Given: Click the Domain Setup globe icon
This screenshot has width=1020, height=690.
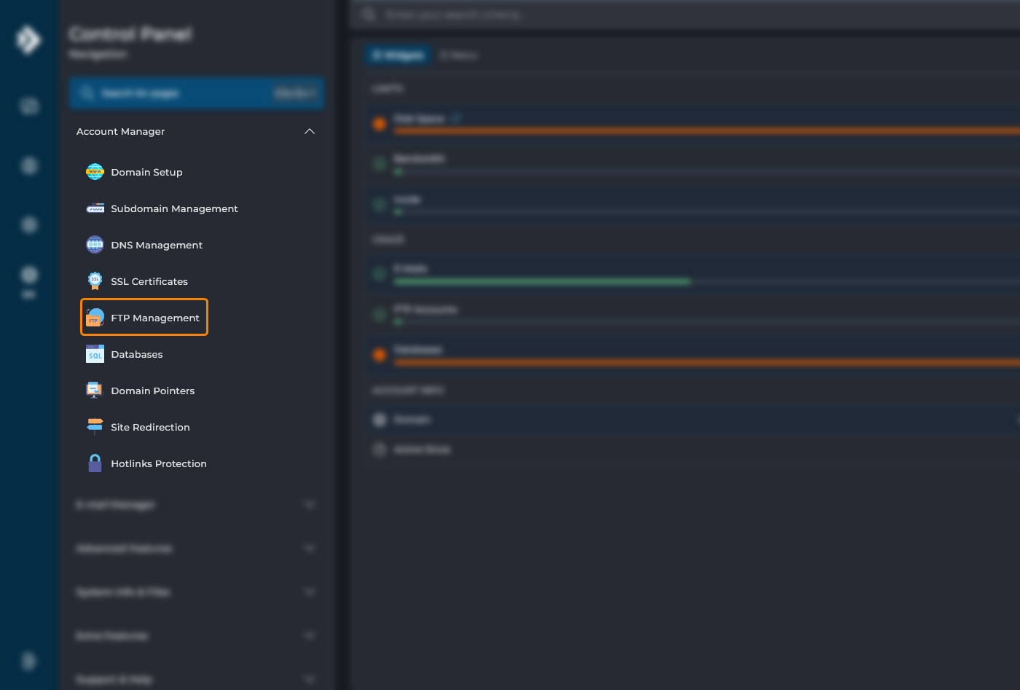Looking at the screenshot, I should pyautogui.click(x=95, y=171).
